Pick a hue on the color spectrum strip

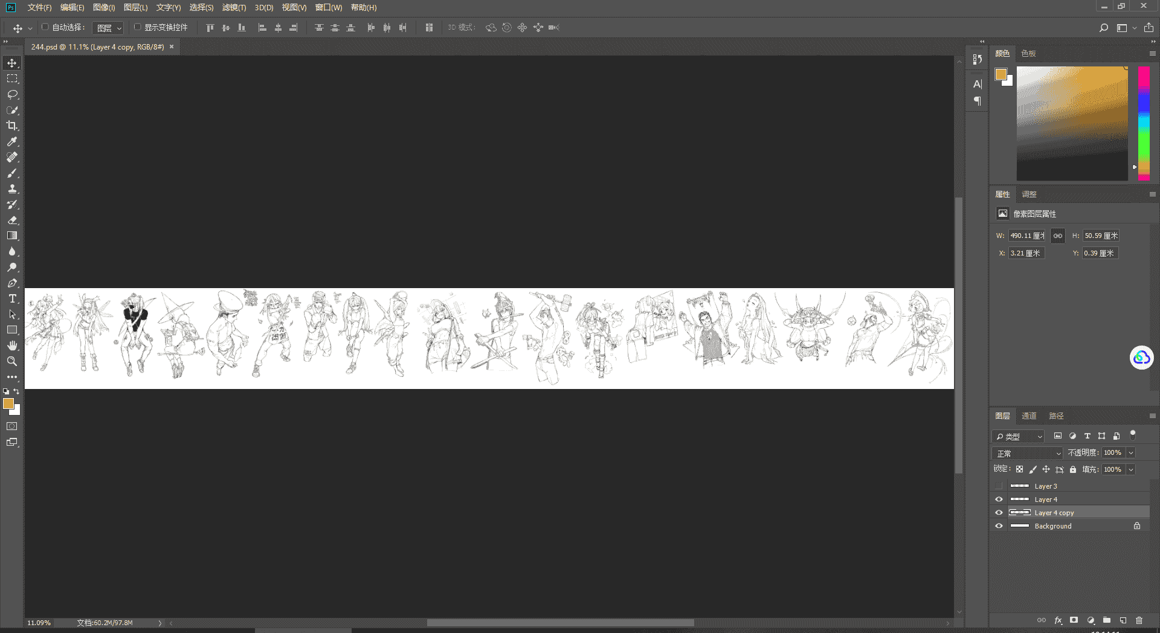pyautogui.click(x=1144, y=123)
